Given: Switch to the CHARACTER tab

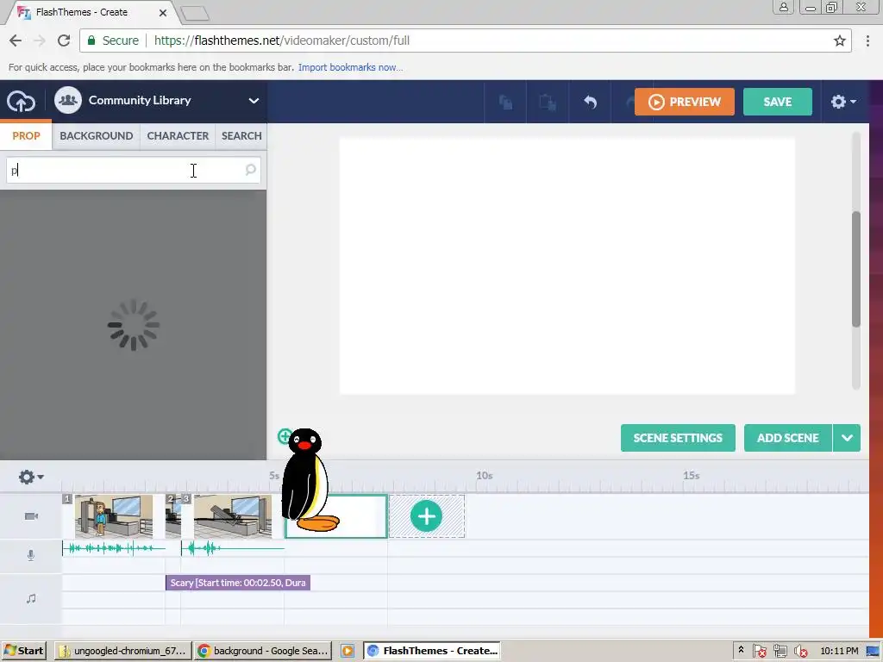Looking at the screenshot, I should pyautogui.click(x=178, y=135).
